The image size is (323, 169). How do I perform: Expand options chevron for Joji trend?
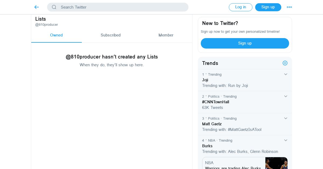pyautogui.click(x=286, y=74)
